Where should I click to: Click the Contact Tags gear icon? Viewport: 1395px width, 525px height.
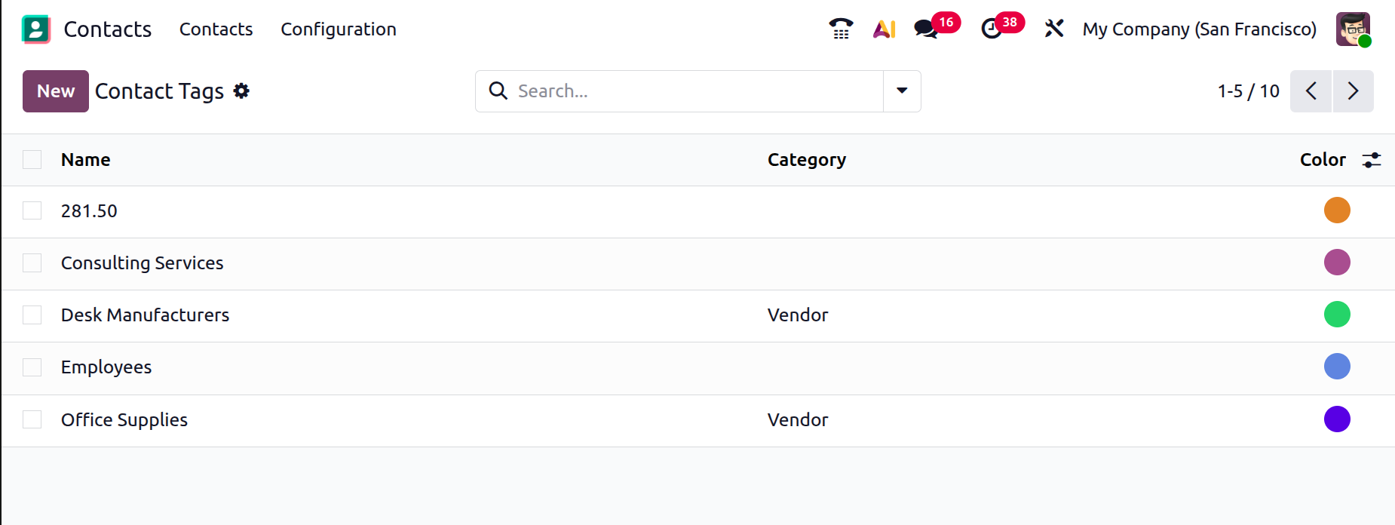tap(241, 91)
